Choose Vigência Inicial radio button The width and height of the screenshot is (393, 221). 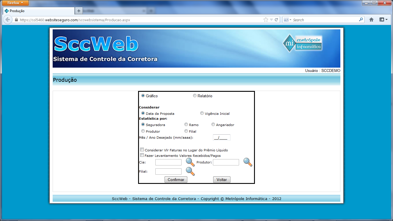tap(202, 113)
